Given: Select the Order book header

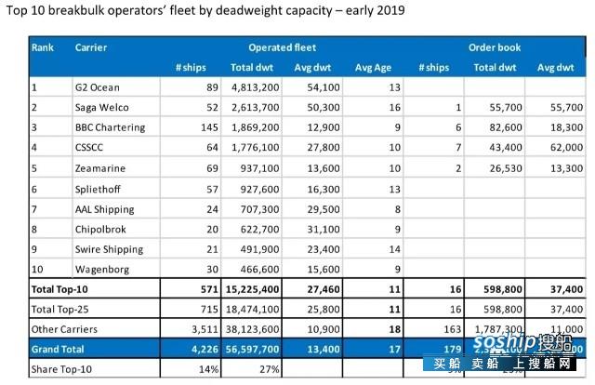Looking at the screenshot, I should pos(495,47).
